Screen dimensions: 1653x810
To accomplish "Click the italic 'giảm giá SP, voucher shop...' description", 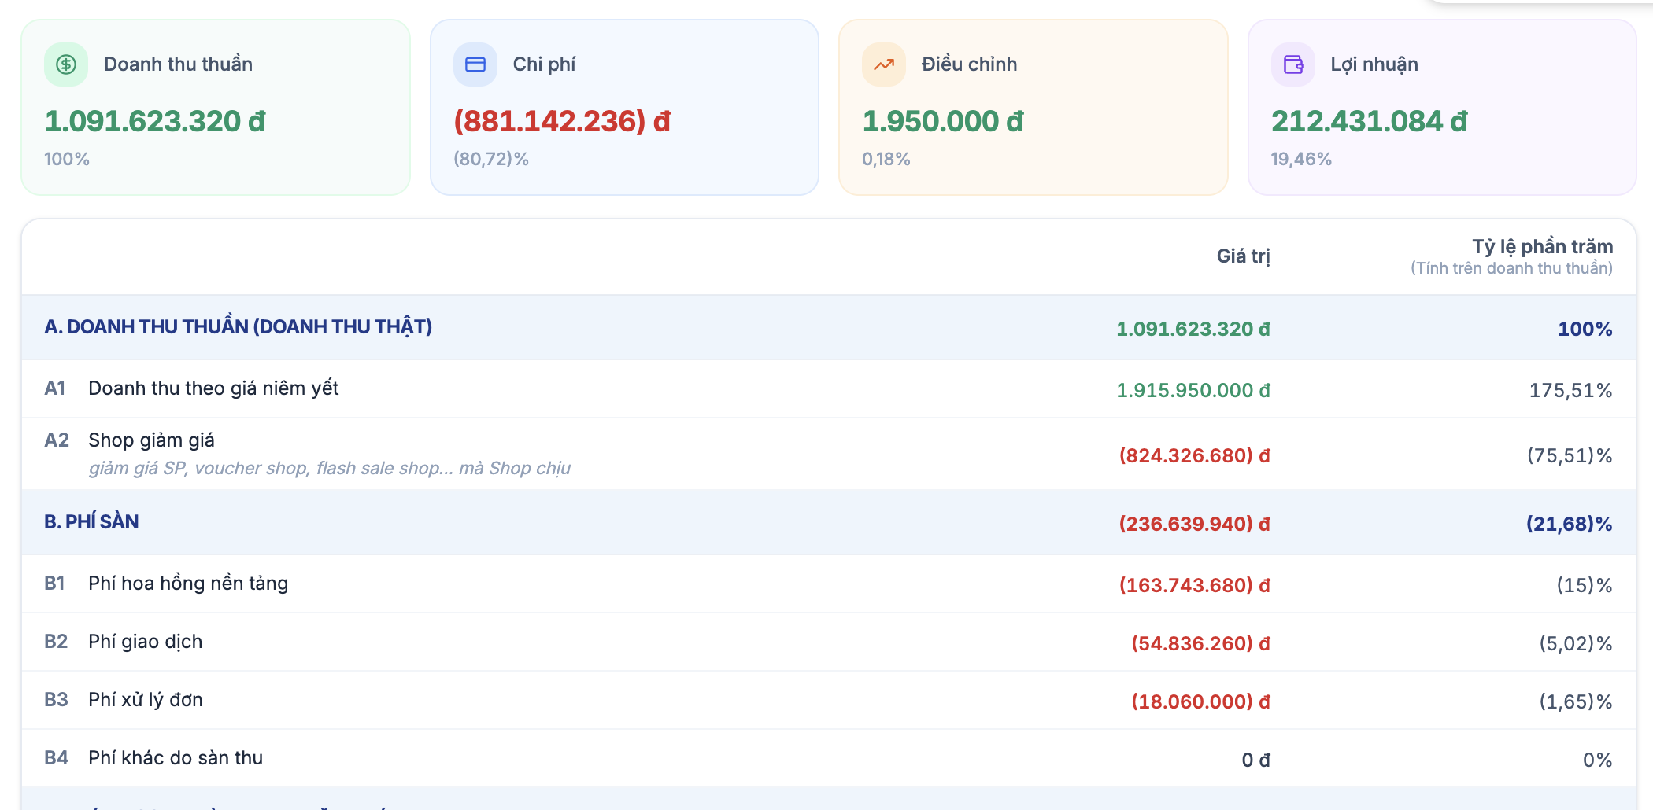I will coord(329,469).
